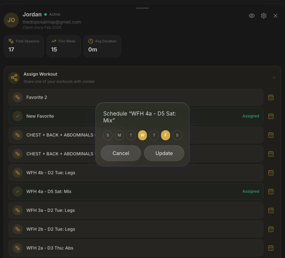Open the Total Sessions stat card
This screenshot has width=285, height=258.
point(24,46)
